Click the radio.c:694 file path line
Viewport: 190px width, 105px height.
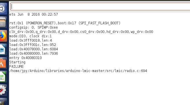click(x=78, y=71)
